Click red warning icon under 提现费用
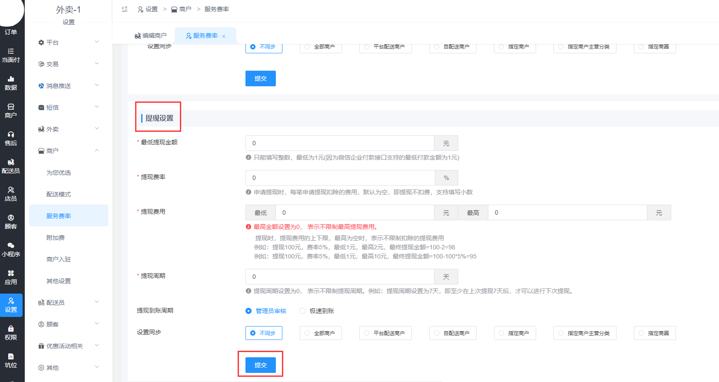Viewport: 719px width, 382px height. [x=249, y=227]
